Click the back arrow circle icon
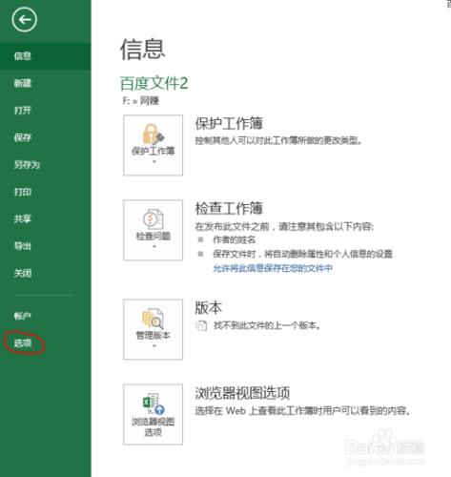The height and width of the screenshot is (477, 451). [x=25, y=20]
